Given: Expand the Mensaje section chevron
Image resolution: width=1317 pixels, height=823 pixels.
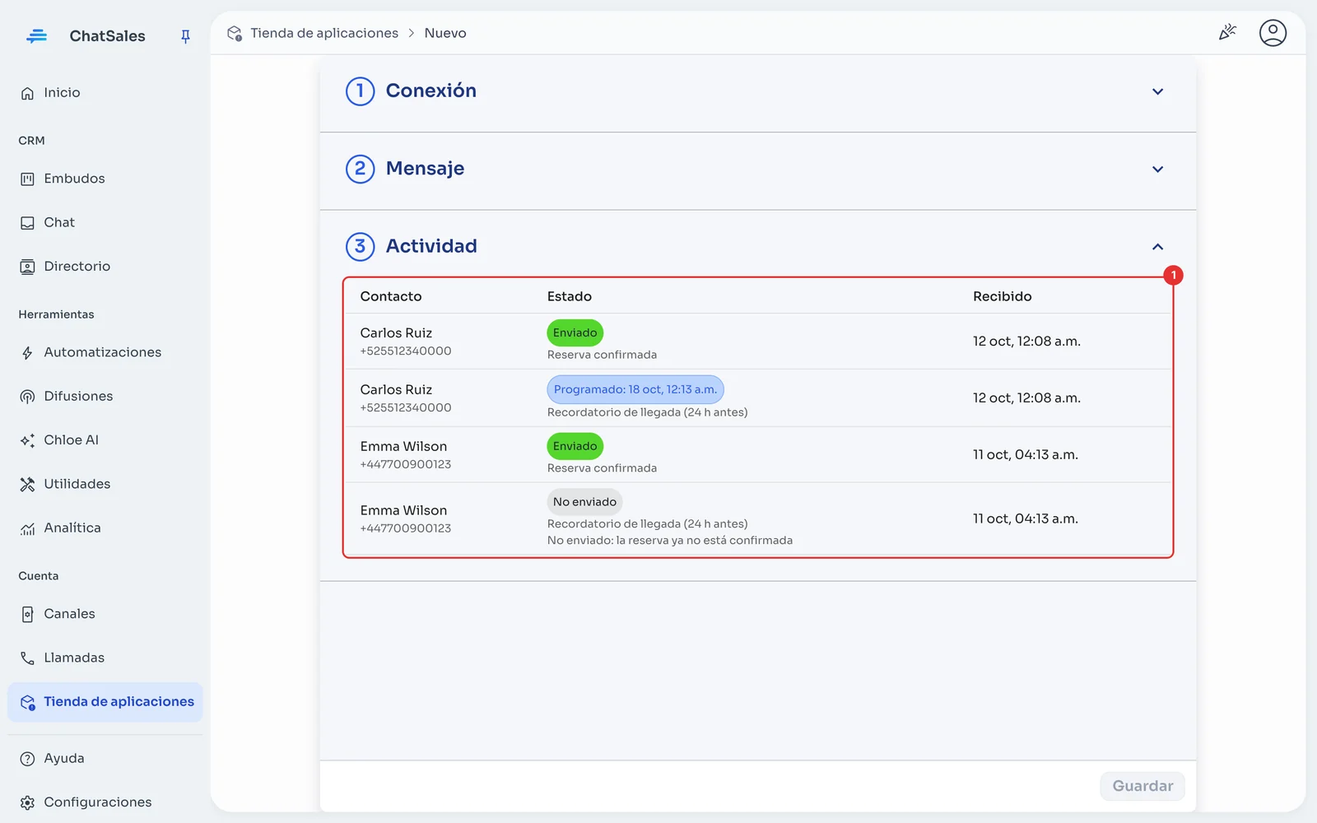Looking at the screenshot, I should [x=1157, y=169].
